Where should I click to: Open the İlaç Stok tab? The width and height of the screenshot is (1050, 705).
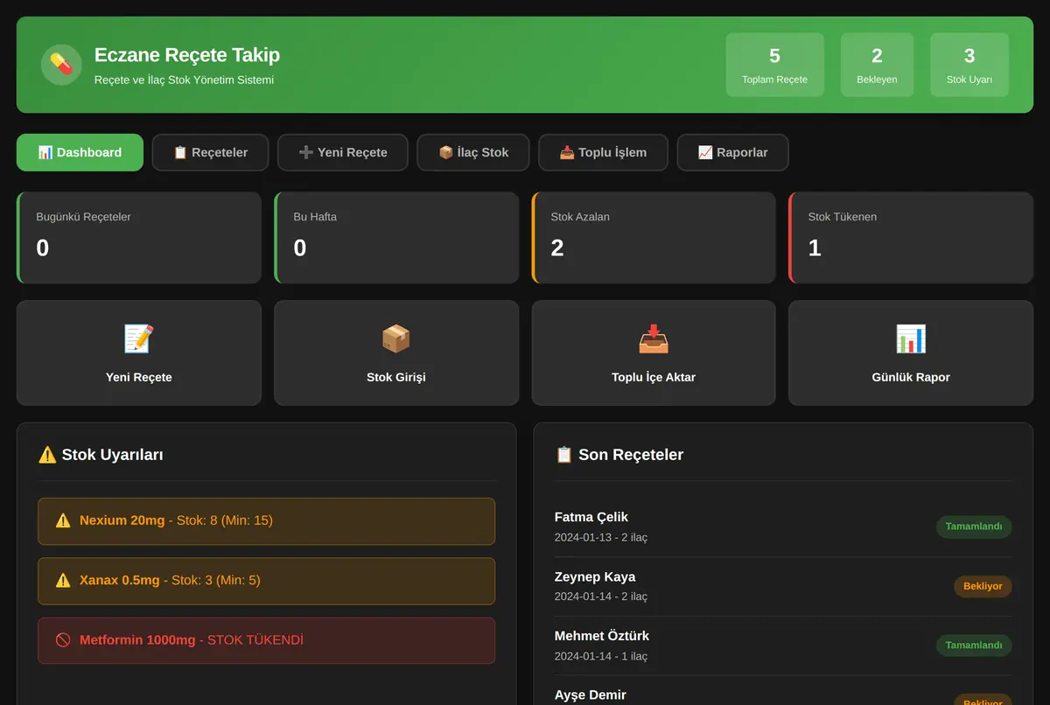pos(473,152)
